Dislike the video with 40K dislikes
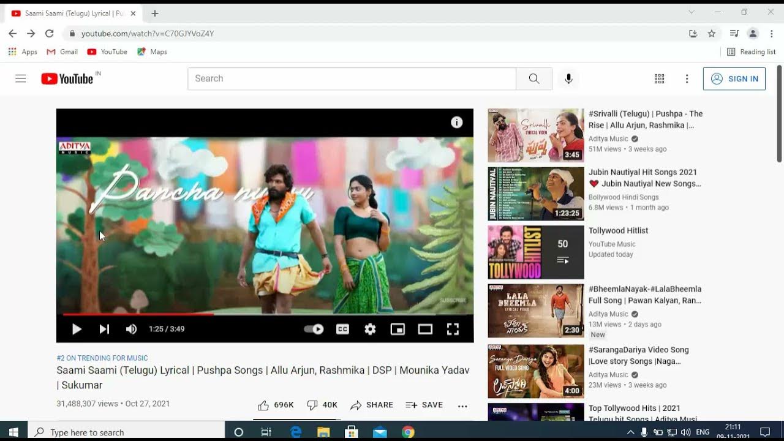Screen dimensions: 784x441 (x=322, y=405)
